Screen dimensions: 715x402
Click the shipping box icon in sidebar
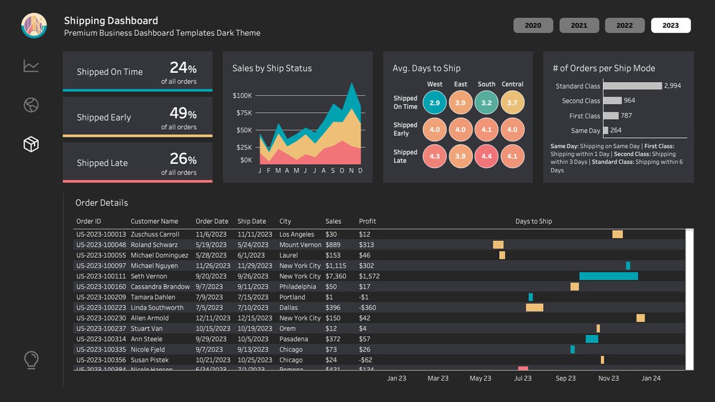31,144
